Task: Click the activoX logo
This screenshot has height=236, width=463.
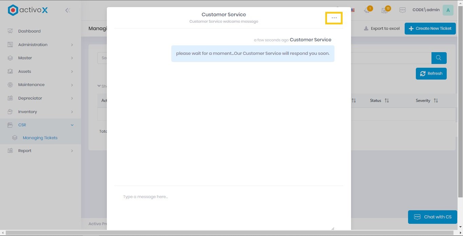Action: (x=28, y=10)
